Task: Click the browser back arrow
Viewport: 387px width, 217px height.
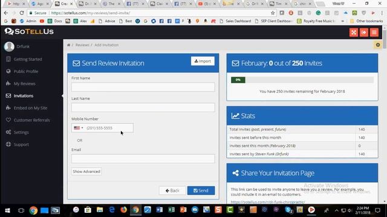Action: pyautogui.click(x=6, y=13)
